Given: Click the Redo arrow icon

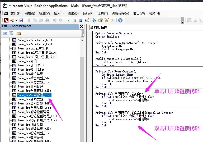Looking at the screenshot, I should 61,20.
